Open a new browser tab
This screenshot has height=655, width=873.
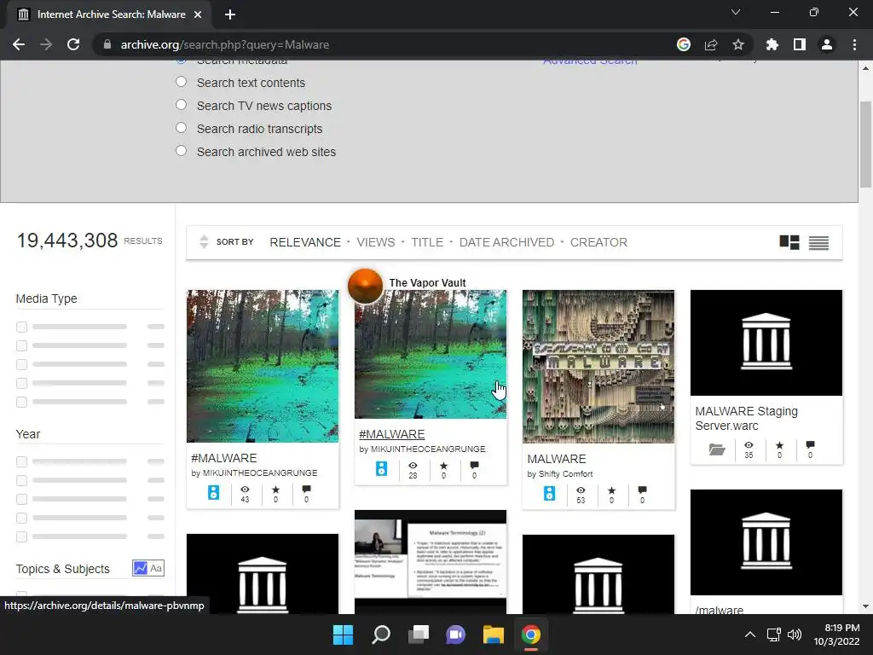pyautogui.click(x=230, y=14)
